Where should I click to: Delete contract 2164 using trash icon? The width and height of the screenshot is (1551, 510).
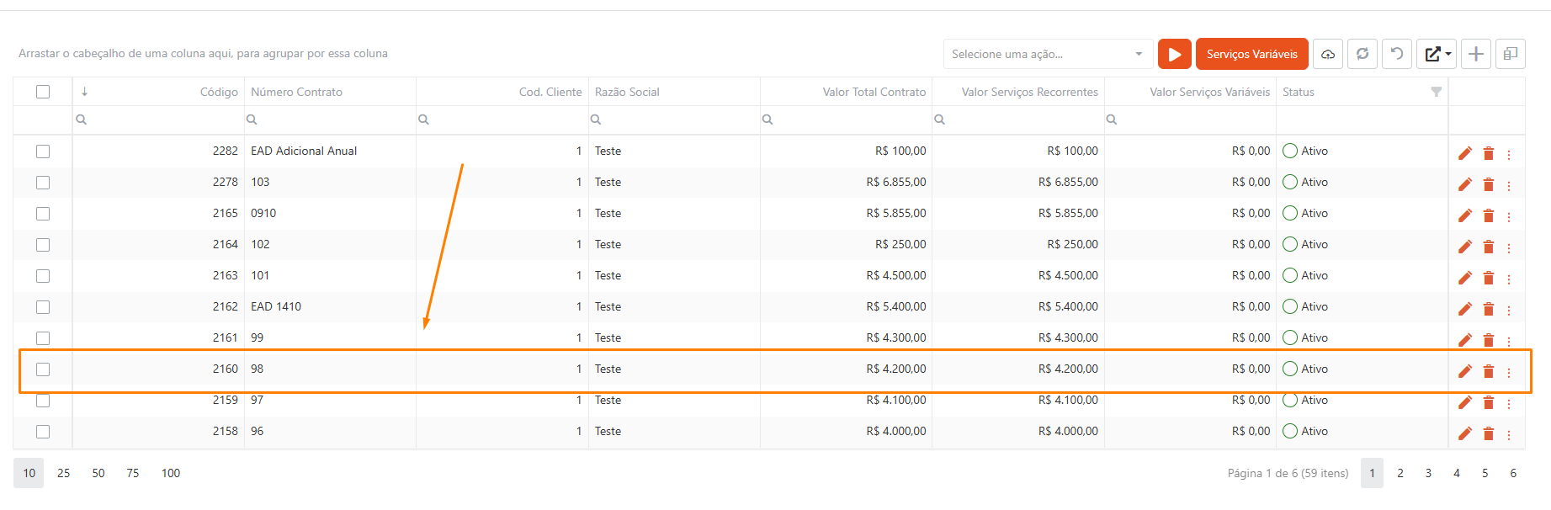[x=1488, y=247]
